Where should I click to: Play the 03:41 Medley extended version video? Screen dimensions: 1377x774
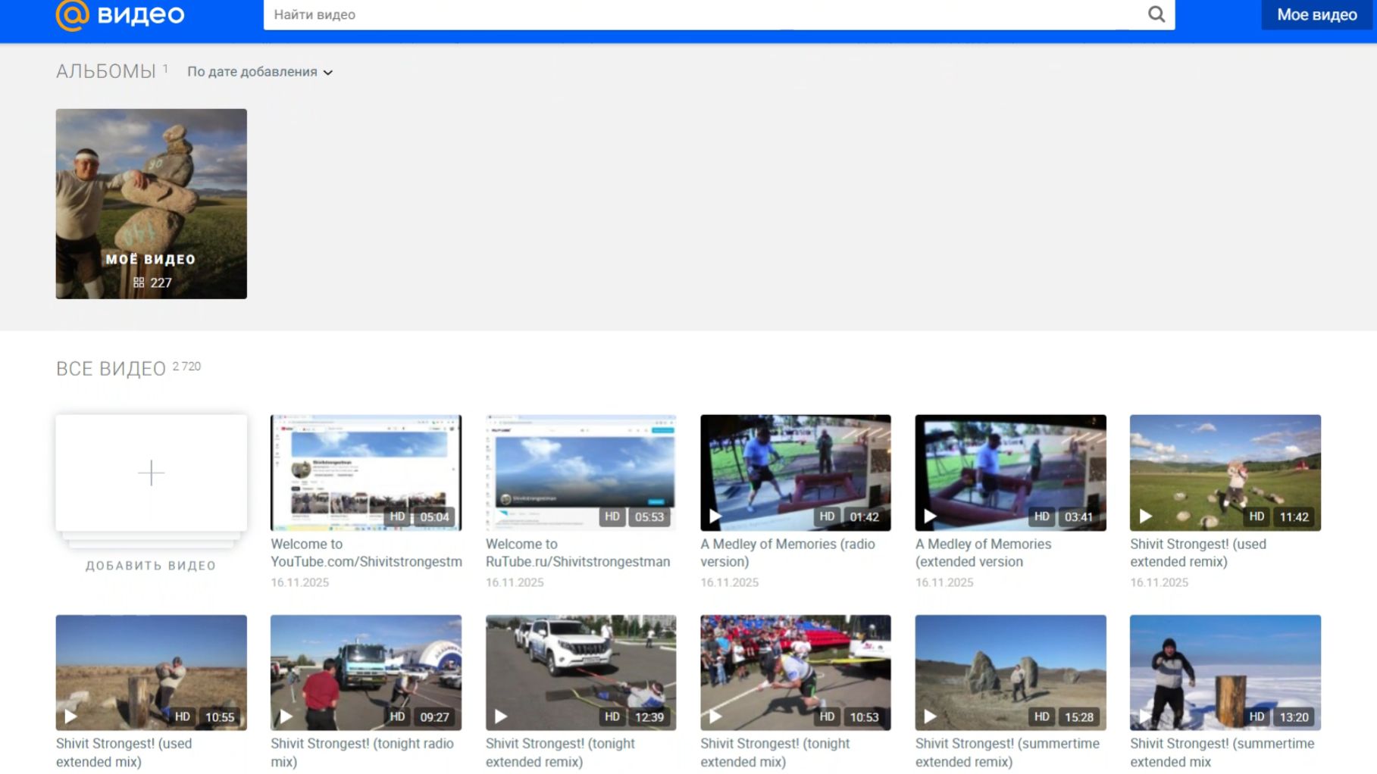click(x=930, y=517)
